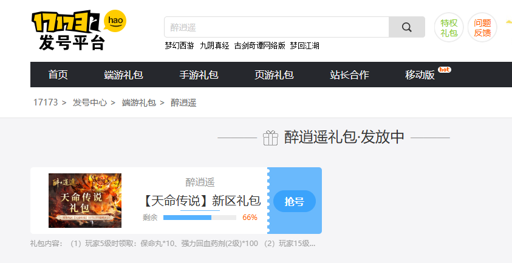Click the magnifier search button
The width and height of the screenshot is (512, 263).
coord(406,27)
